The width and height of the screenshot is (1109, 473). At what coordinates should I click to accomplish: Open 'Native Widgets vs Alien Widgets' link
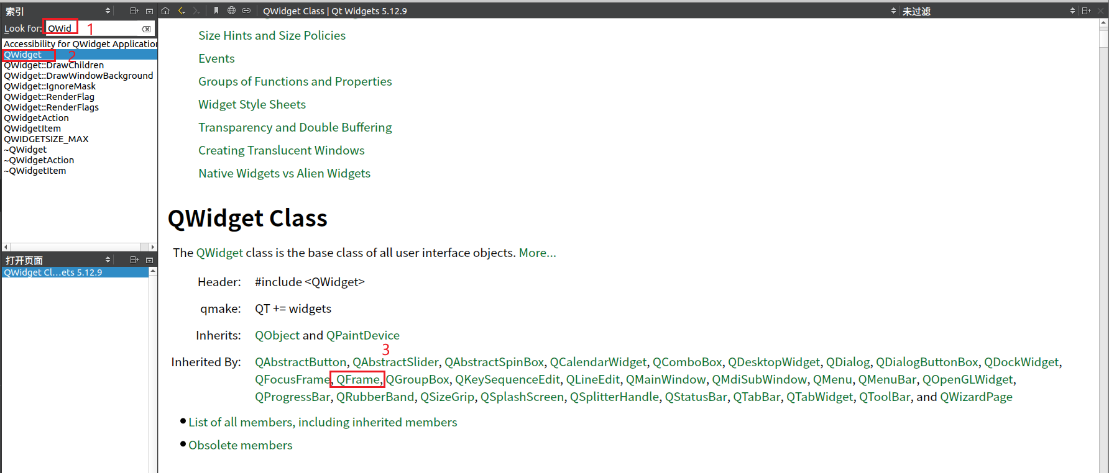pos(285,173)
